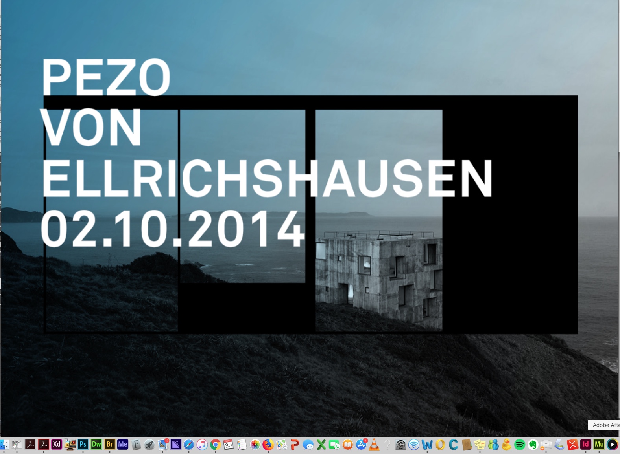The height and width of the screenshot is (454, 620).
Task: Open Adobe Muse from the dock
Action: click(x=599, y=444)
